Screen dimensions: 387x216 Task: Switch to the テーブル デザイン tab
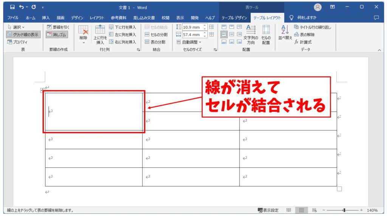(x=234, y=18)
